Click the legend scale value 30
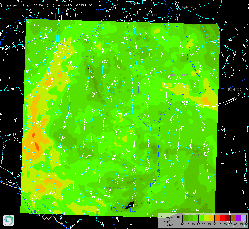The height and width of the screenshot is (229, 249). point(204,224)
